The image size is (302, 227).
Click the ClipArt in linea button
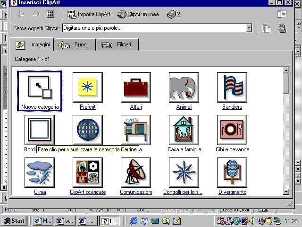[x=138, y=14]
